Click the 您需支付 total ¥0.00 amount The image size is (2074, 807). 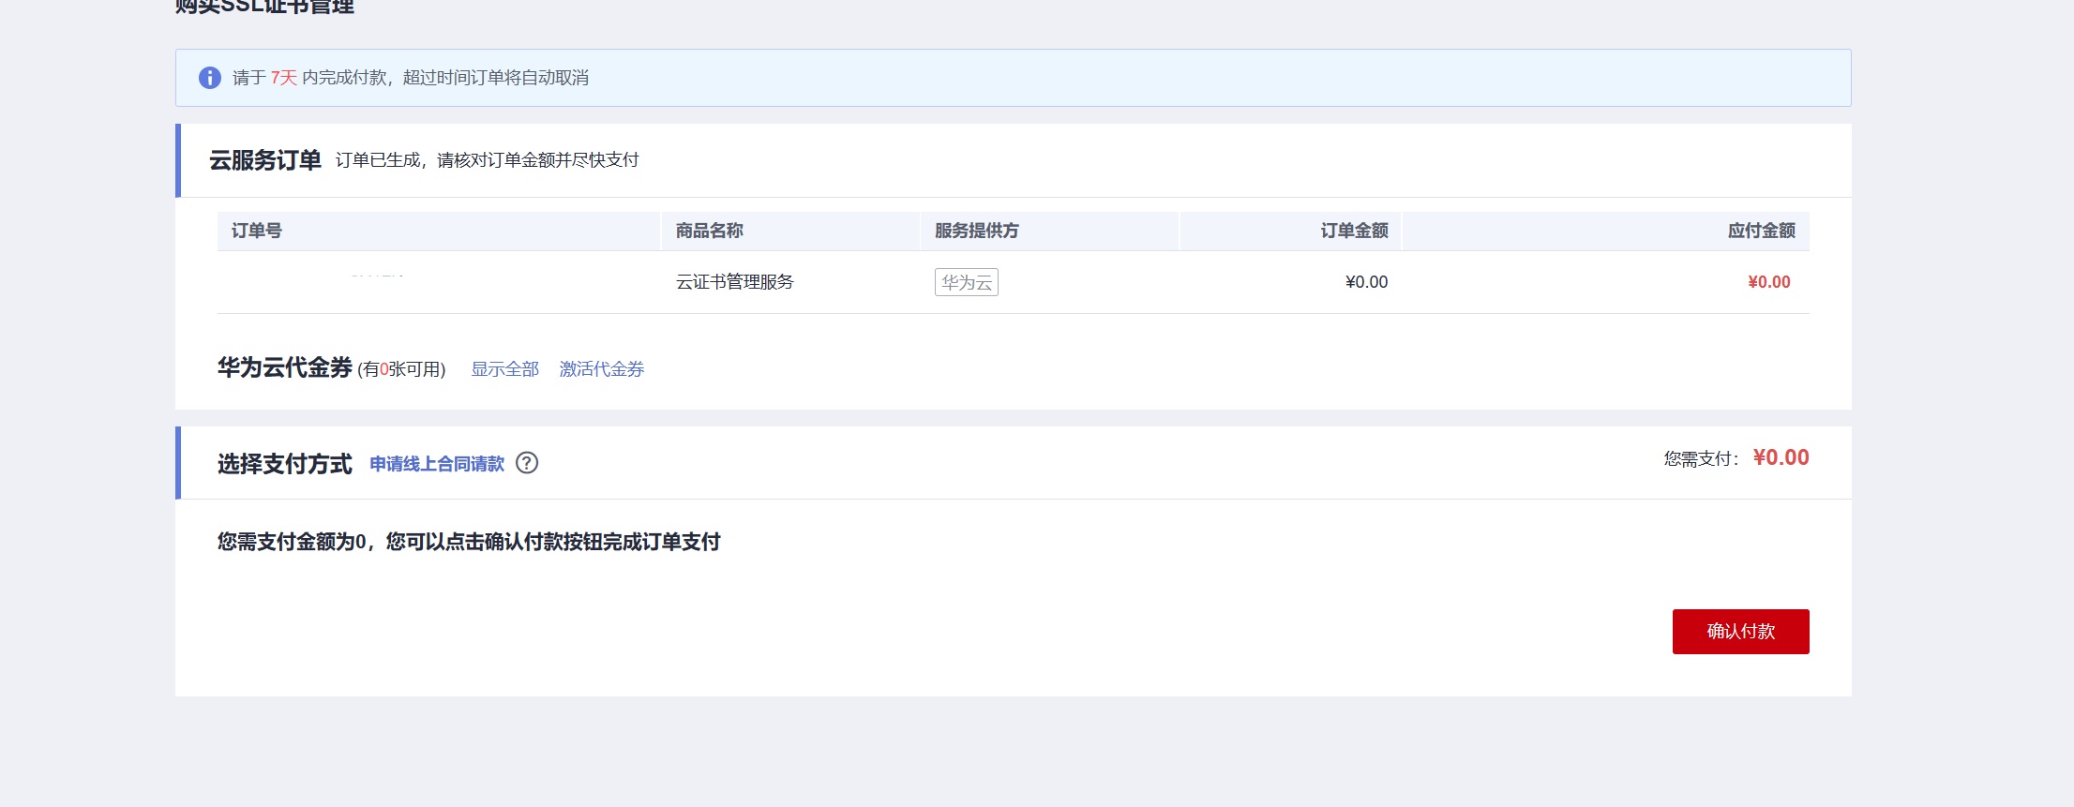tap(1781, 457)
